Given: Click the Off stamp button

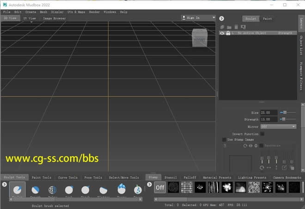Looking at the screenshot, I should pyautogui.click(x=160, y=187).
